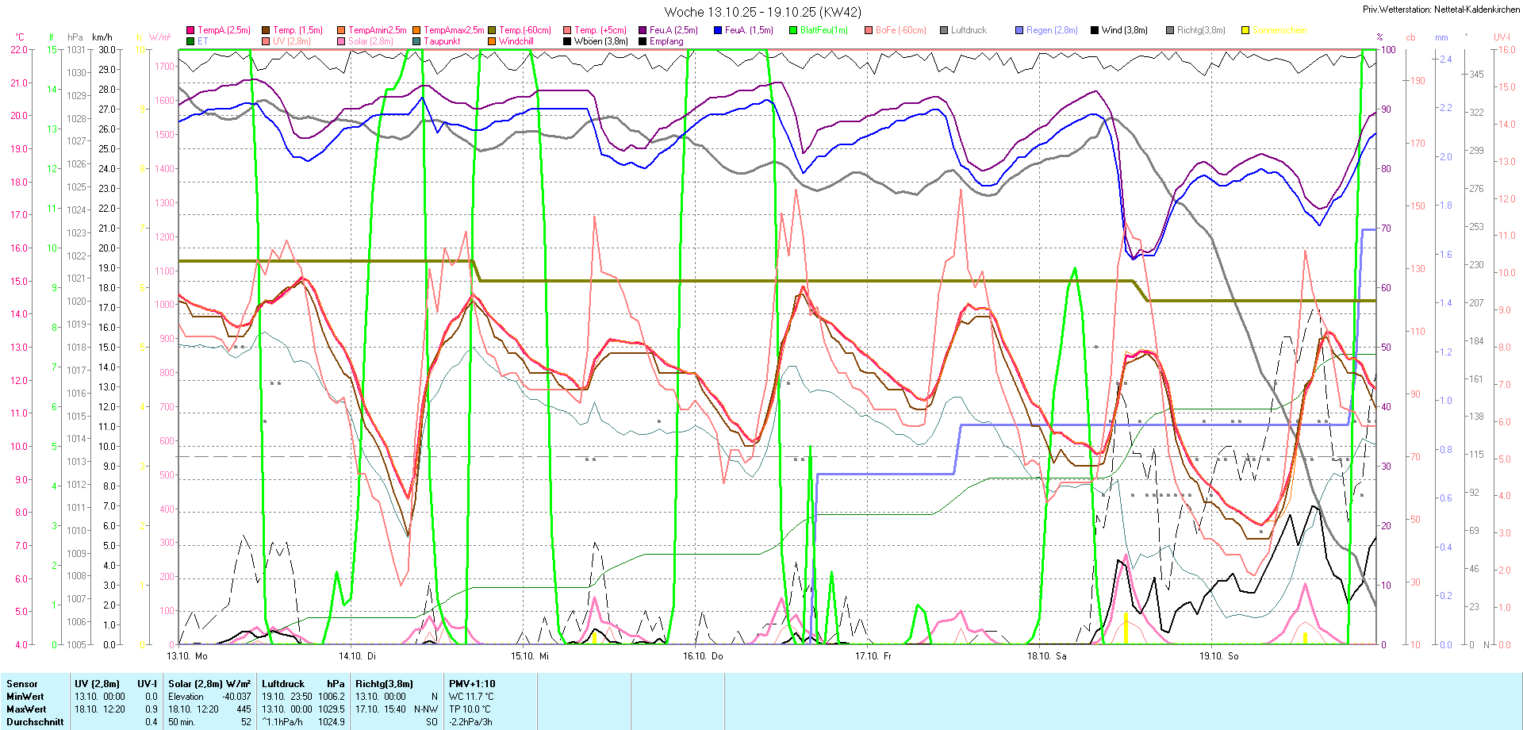Click the blue FeuA. (1,5m) legend square
Screen dimensions: 1523x730
point(718,30)
